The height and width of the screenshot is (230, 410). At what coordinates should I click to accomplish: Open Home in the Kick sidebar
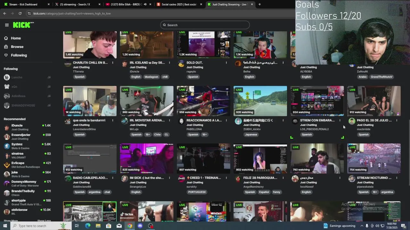16,38
